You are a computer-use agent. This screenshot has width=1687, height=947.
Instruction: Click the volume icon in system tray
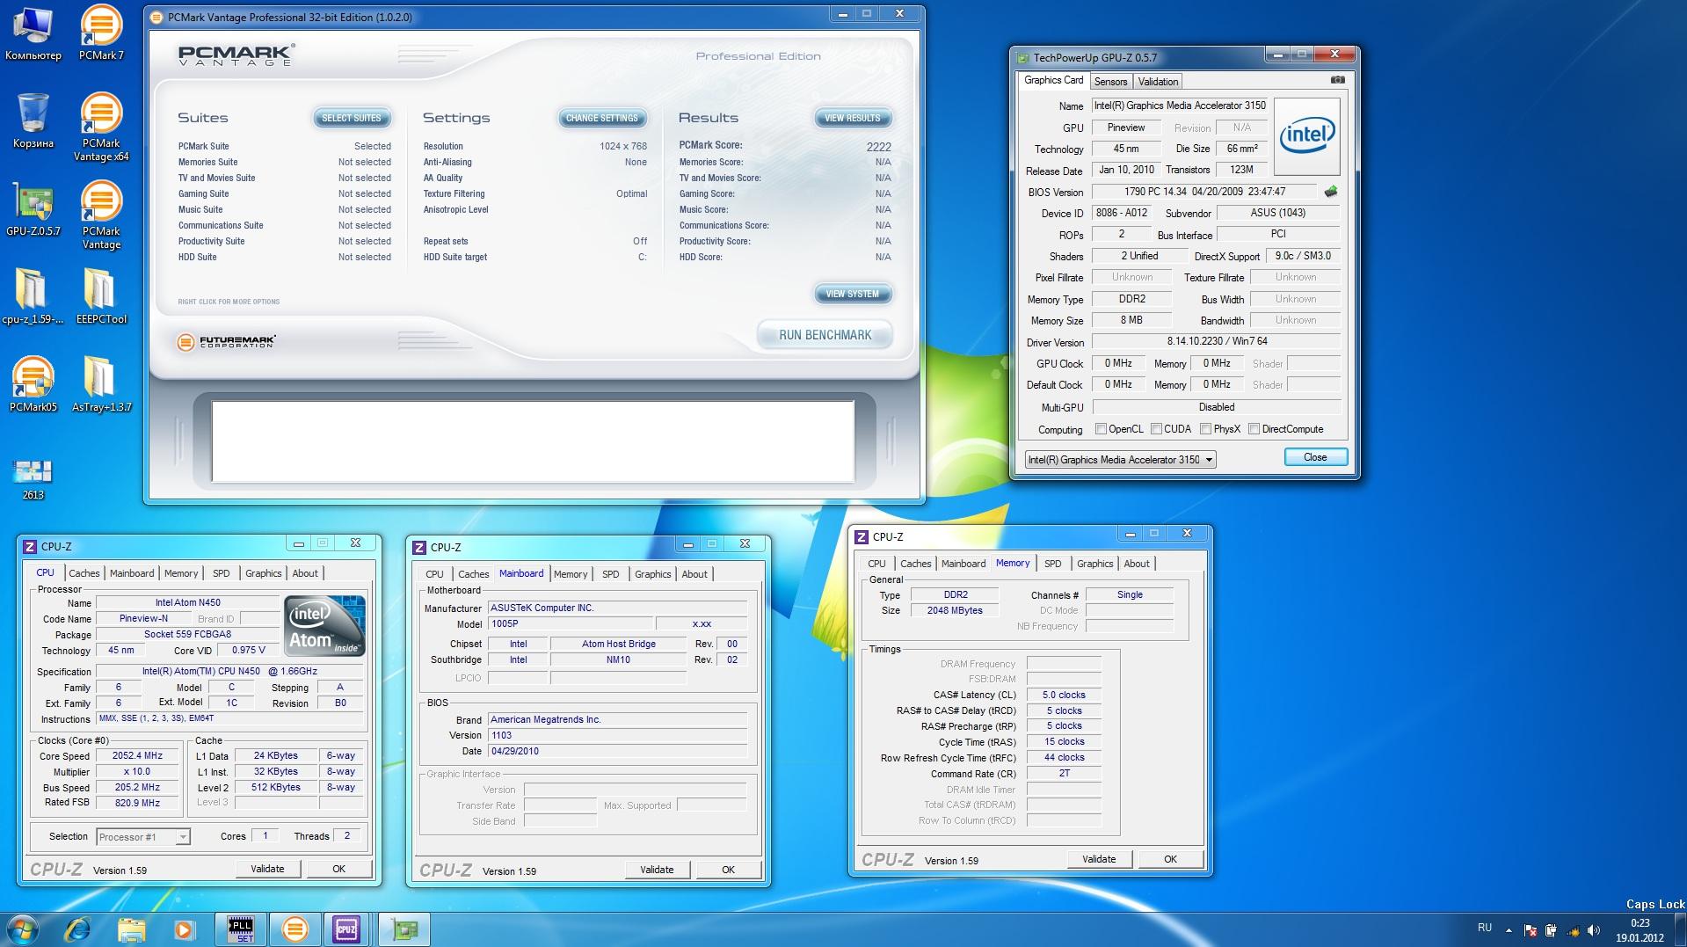tap(1593, 930)
